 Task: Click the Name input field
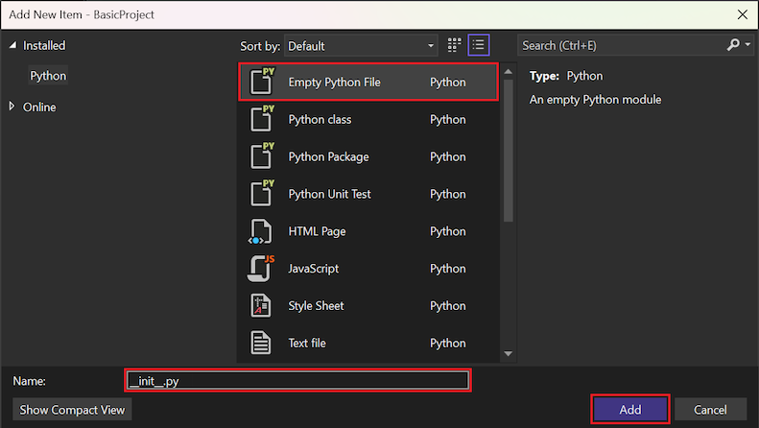297,381
